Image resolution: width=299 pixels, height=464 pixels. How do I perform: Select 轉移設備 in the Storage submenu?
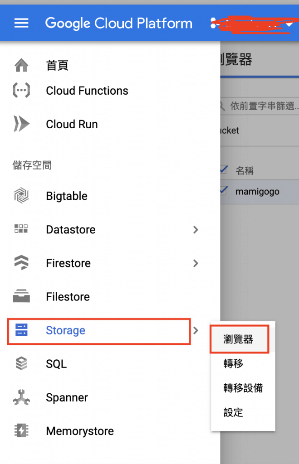[243, 388]
